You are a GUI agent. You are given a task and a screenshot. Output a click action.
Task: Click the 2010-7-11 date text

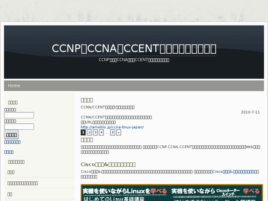click(250, 112)
